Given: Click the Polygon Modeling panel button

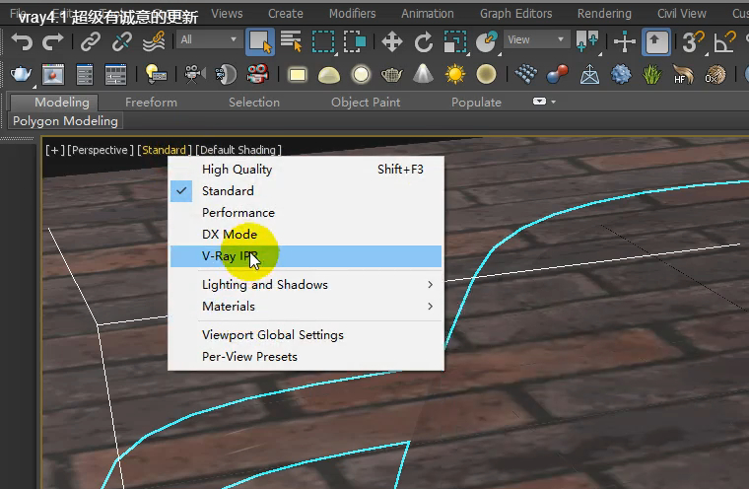Looking at the screenshot, I should point(65,121).
